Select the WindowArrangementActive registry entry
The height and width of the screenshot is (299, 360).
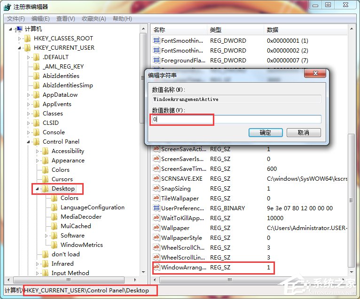pyautogui.click(x=183, y=268)
